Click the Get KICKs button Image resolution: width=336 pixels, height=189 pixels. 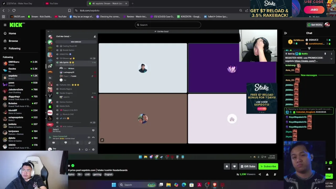315,25
